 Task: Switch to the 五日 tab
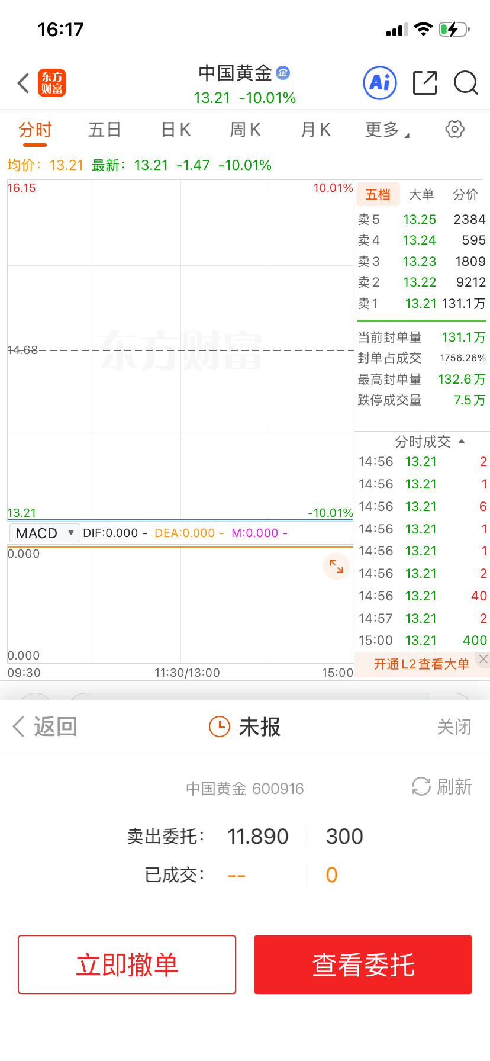105,130
